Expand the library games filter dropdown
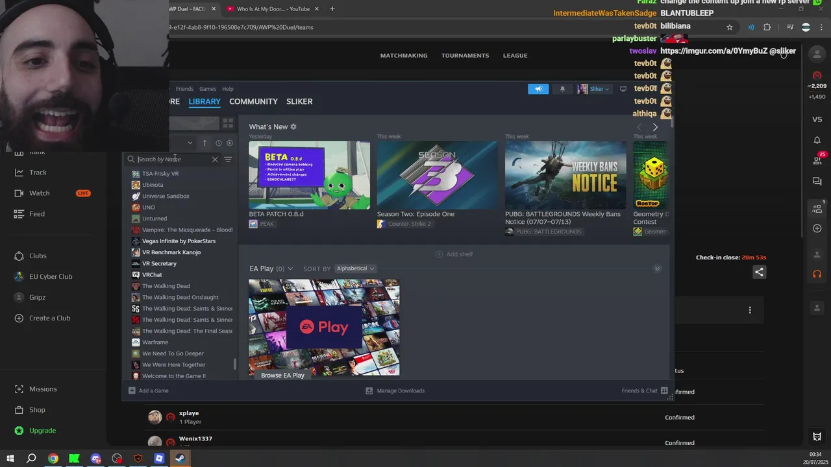831x467 pixels. [x=190, y=143]
